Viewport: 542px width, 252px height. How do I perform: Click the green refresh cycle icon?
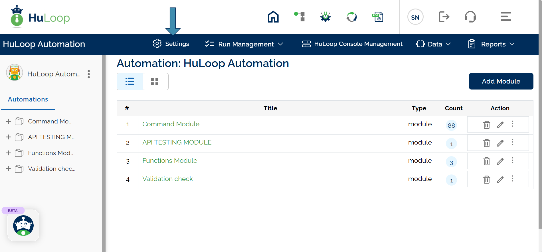351,17
